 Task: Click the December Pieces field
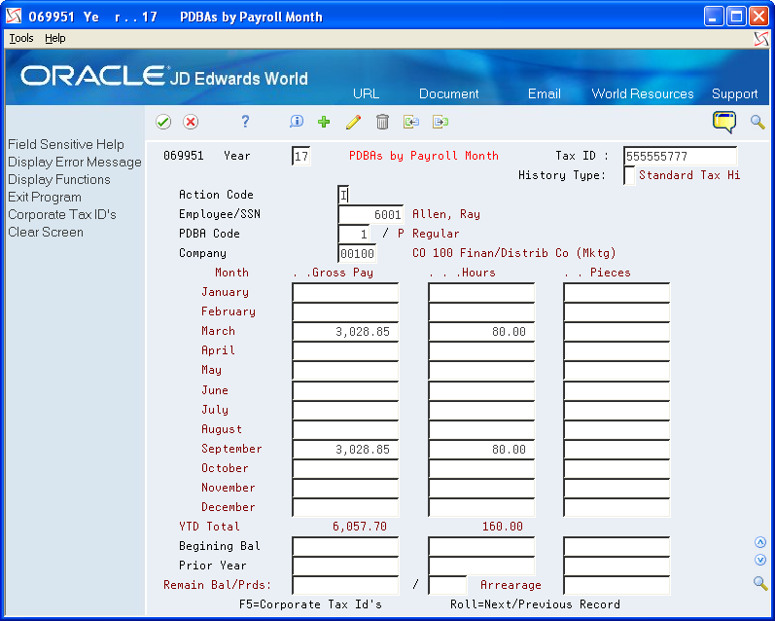click(x=616, y=508)
